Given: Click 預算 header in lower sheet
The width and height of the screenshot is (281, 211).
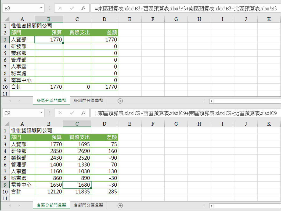Looking at the screenshot, I should pos(49,137).
